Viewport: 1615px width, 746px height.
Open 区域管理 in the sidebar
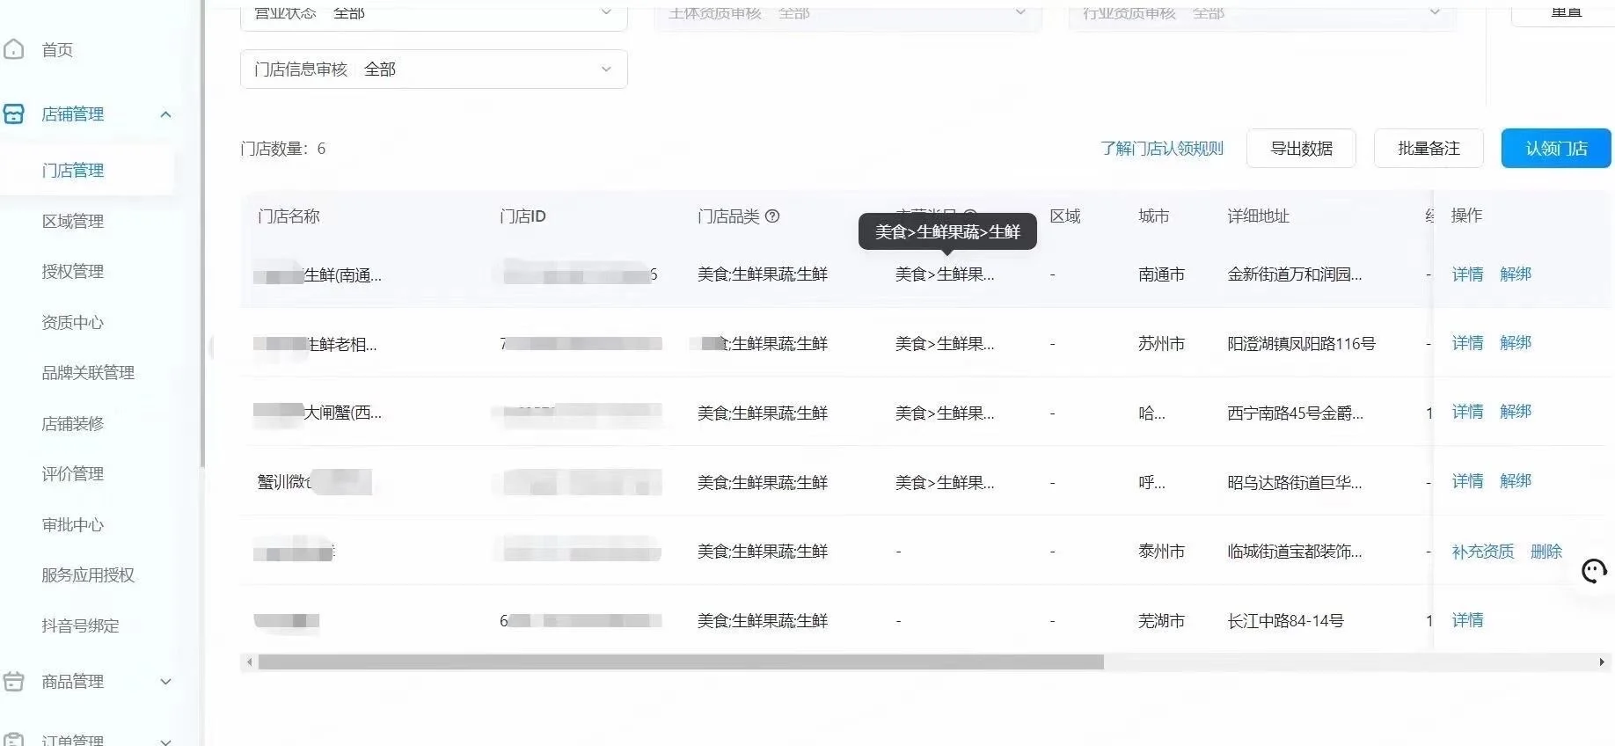[x=73, y=222]
